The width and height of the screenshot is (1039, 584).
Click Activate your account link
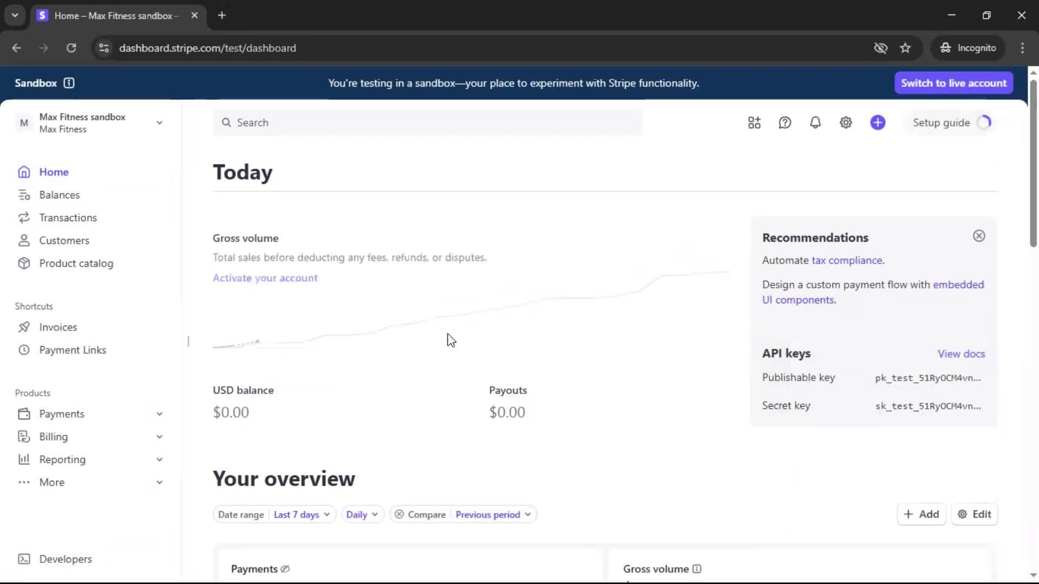tap(265, 278)
